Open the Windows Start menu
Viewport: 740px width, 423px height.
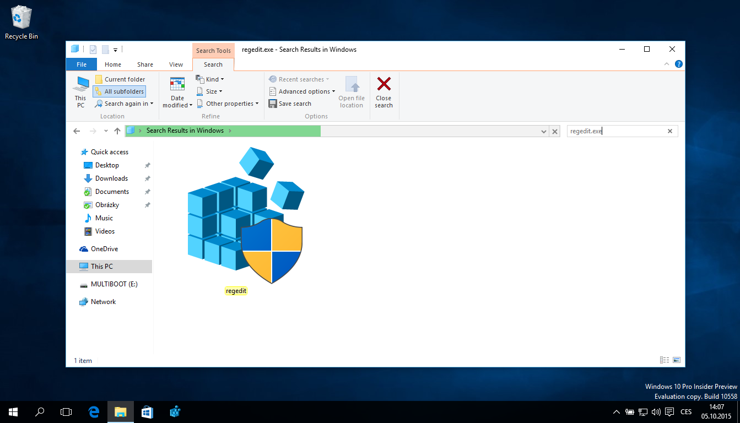tap(13, 411)
